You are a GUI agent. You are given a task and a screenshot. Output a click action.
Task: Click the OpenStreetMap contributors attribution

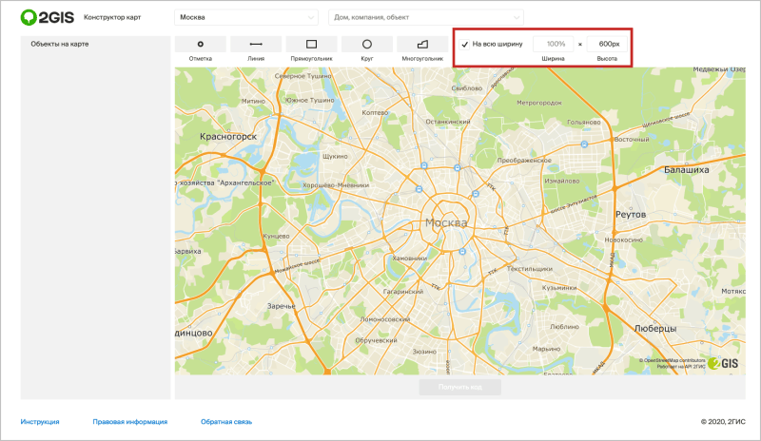[673, 360]
